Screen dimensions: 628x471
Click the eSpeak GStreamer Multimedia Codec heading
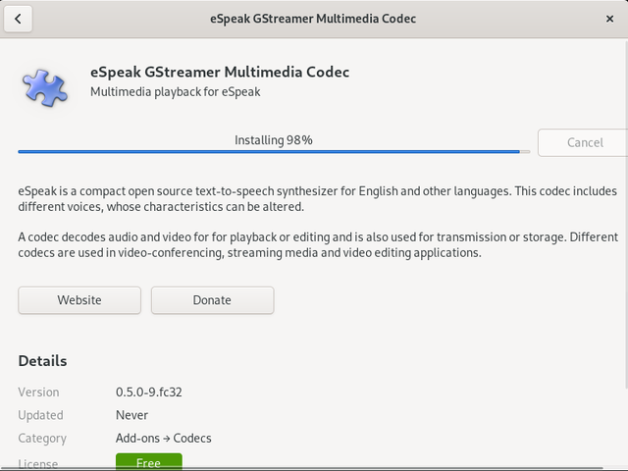(220, 72)
